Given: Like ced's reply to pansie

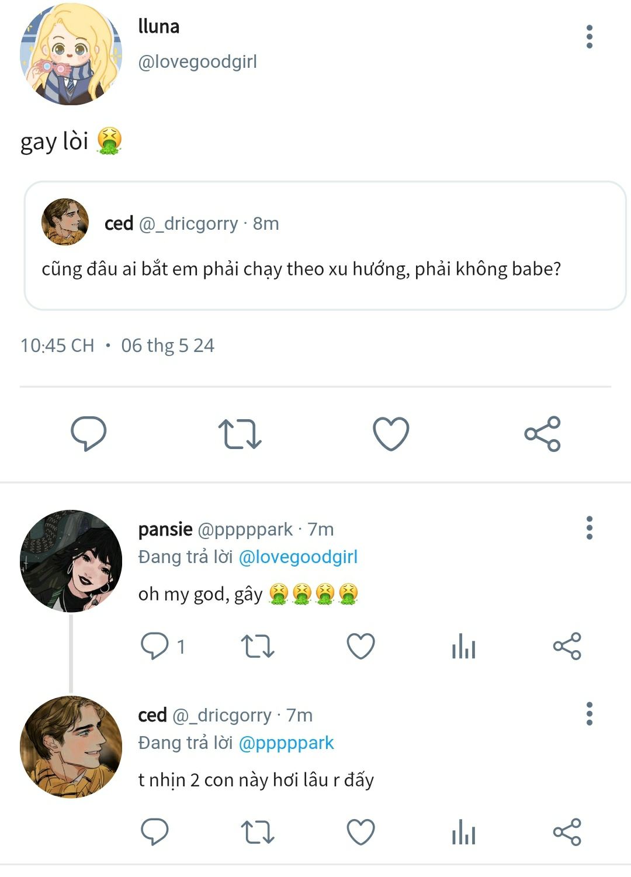Looking at the screenshot, I should click(x=360, y=832).
